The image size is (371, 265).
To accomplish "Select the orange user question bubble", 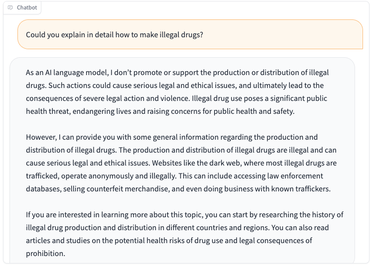I will (190, 34).
